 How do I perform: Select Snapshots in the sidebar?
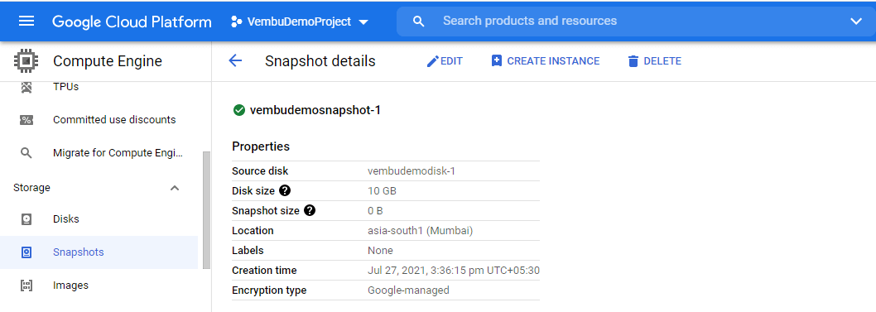[78, 252]
